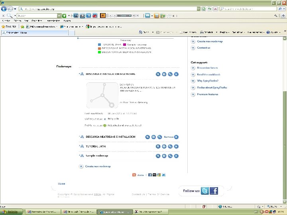Click the footer Home link
This screenshot has width=287, height=215.
(x=61, y=184)
